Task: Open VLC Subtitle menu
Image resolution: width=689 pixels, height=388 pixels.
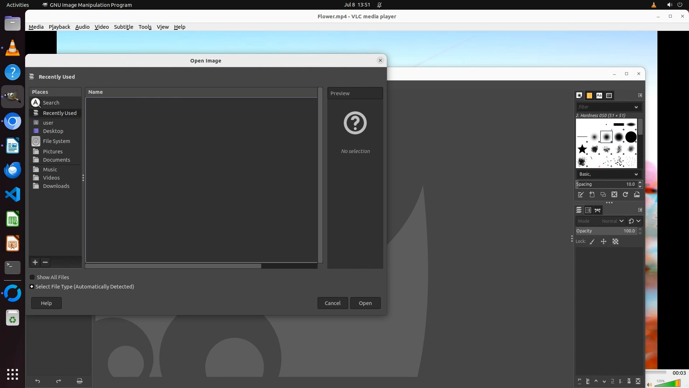Action: point(123,27)
